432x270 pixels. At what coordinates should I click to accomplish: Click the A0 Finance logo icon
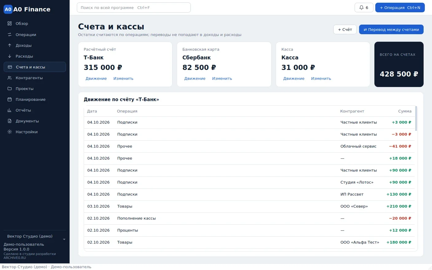pos(8,9)
